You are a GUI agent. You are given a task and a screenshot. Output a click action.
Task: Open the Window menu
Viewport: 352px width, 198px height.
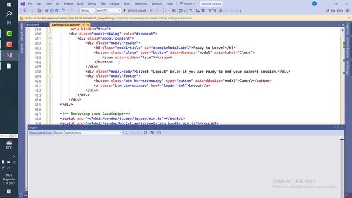pos(157,4)
